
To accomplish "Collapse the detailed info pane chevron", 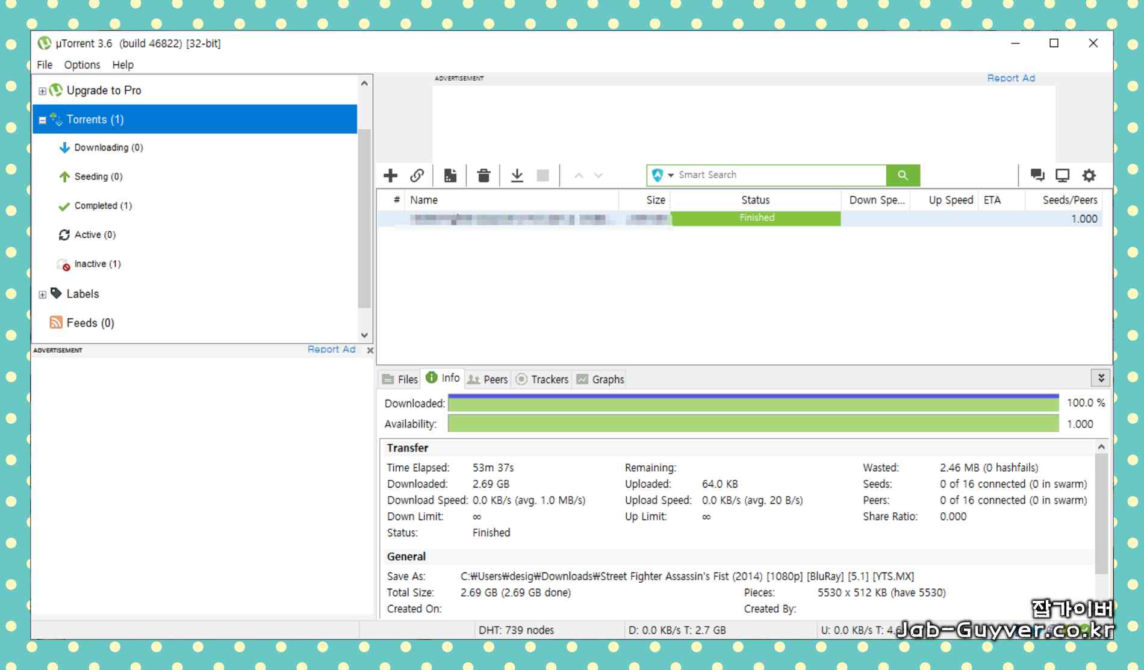I will pyautogui.click(x=1101, y=378).
